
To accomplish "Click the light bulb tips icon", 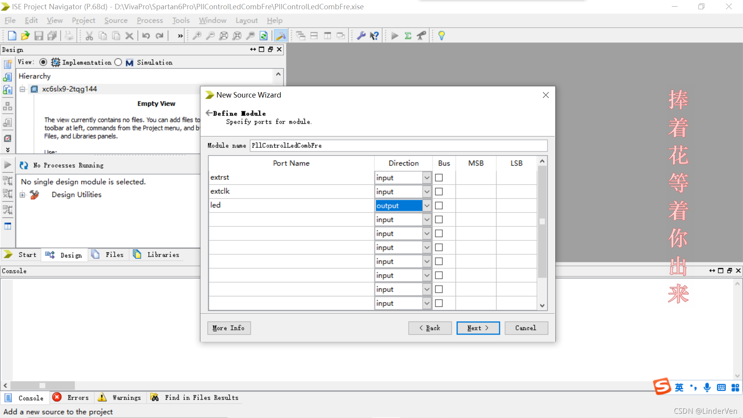I will [442, 36].
